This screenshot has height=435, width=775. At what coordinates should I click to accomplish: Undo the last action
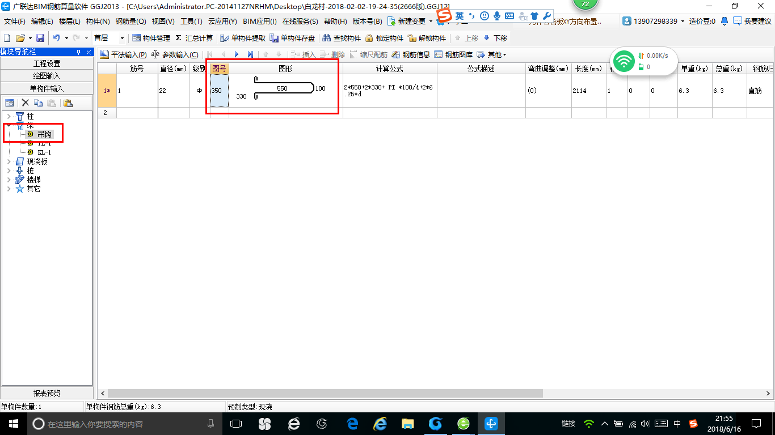56,38
